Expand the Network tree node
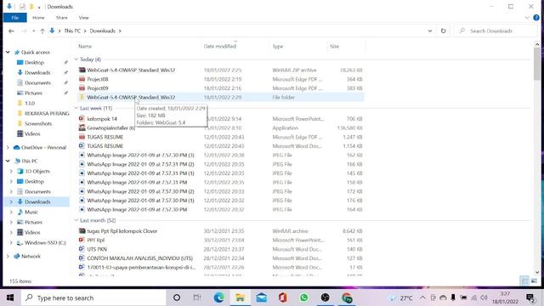The height and width of the screenshot is (306, 544). (8, 257)
